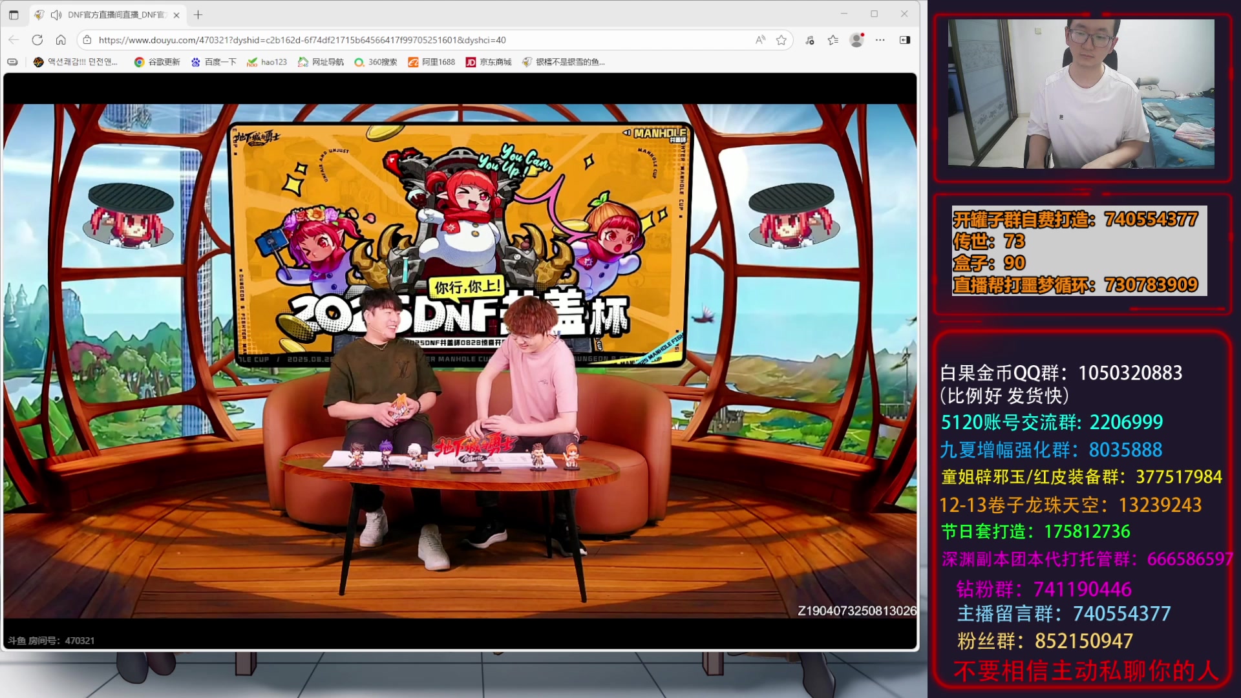
Task: Click the 12-13卷子龙珠天空 text line
Action: click(x=1070, y=505)
